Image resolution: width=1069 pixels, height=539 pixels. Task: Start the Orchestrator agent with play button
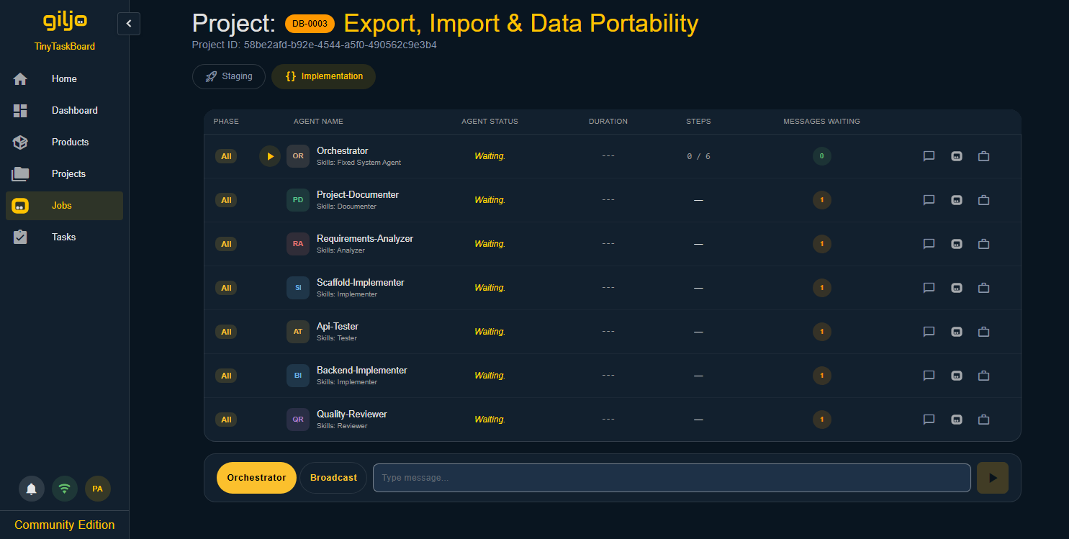[x=270, y=156]
